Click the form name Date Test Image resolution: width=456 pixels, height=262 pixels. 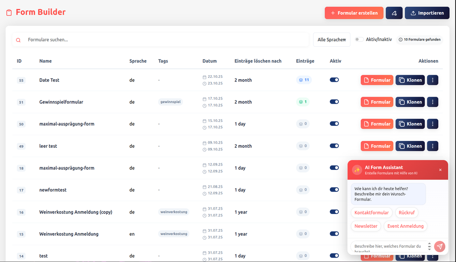click(x=49, y=80)
